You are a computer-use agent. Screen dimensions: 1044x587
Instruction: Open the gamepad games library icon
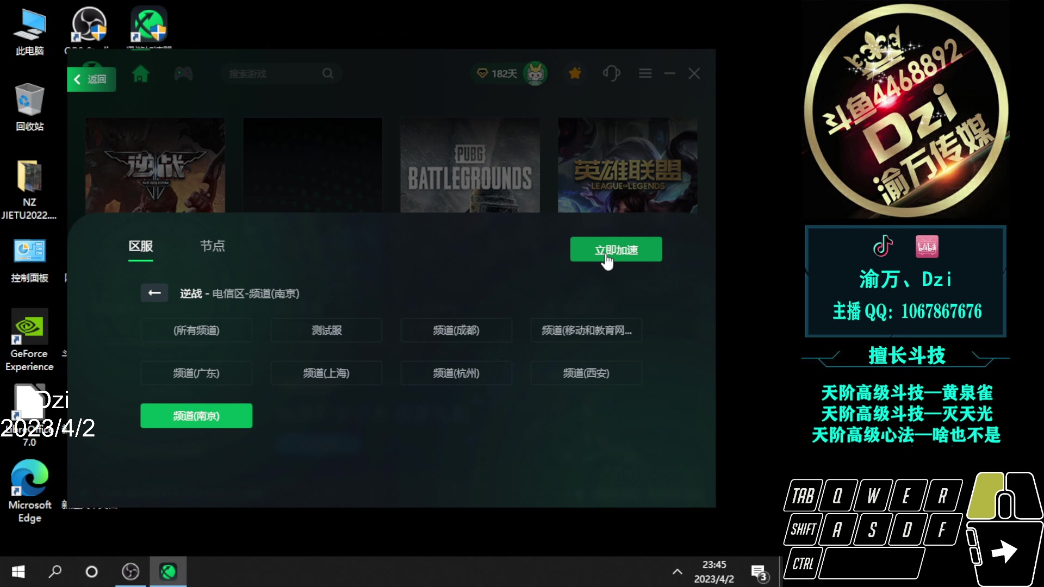tap(183, 73)
